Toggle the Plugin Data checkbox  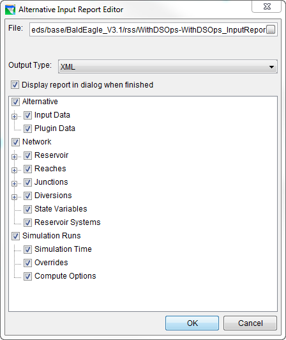point(27,128)
